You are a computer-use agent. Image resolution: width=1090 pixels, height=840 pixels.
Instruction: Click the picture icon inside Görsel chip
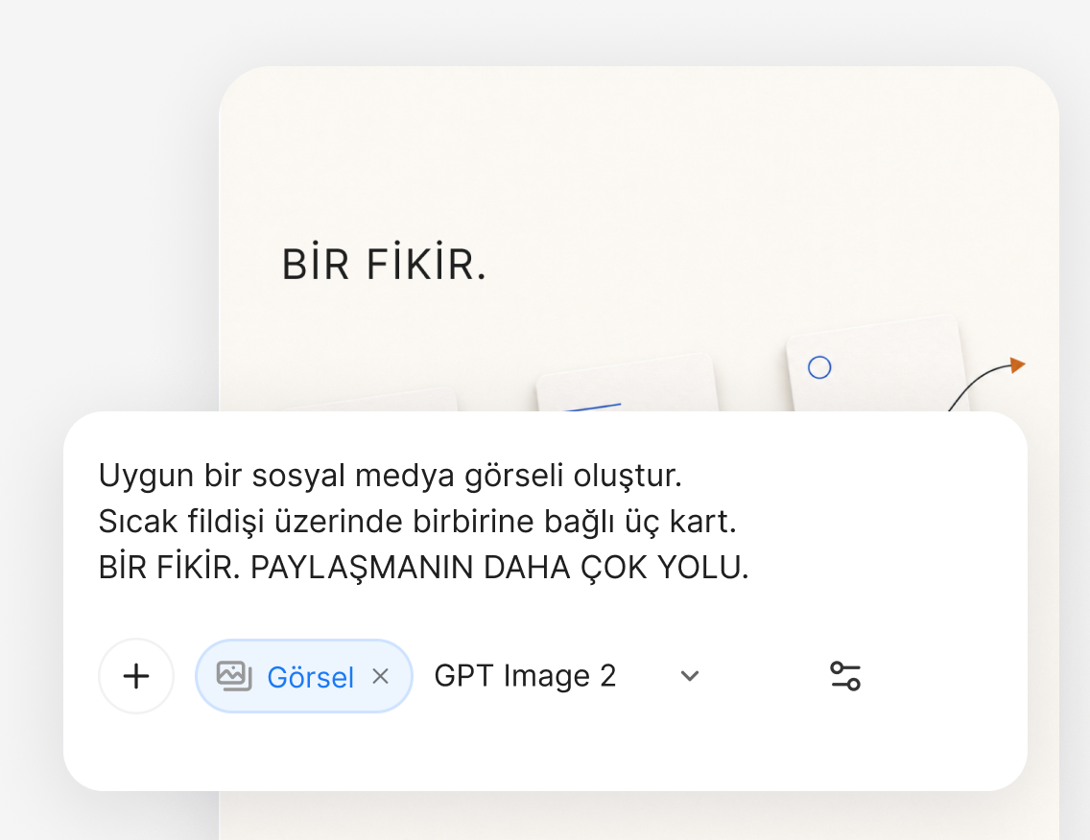tap(234, 676)
